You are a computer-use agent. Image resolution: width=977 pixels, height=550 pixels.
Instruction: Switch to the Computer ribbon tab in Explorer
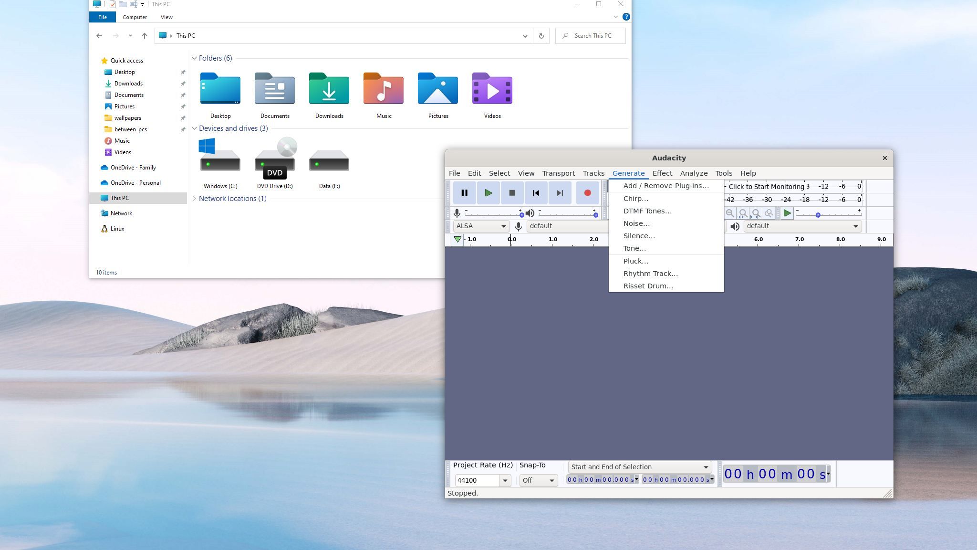click(x=135, y=17)
